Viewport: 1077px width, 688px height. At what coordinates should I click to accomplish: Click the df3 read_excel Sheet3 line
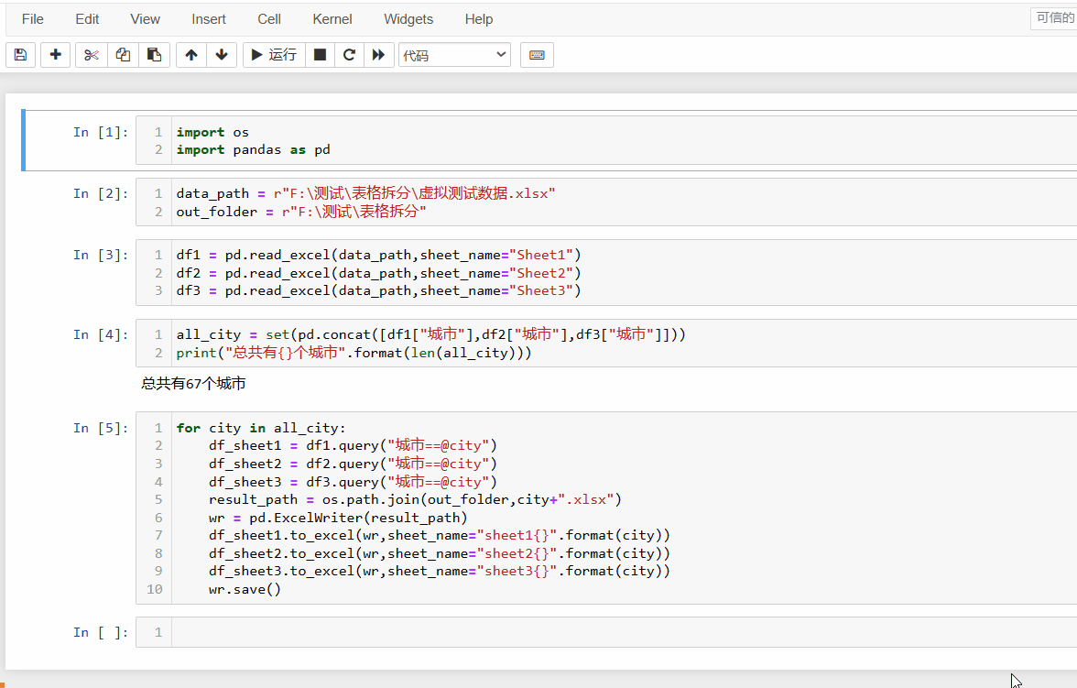point(378,290)
